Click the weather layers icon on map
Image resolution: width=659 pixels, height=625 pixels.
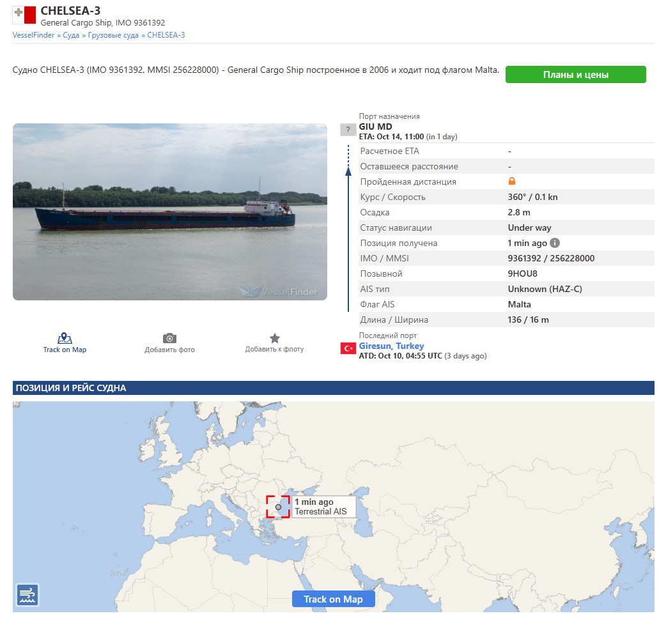click(x=27, y=595)
